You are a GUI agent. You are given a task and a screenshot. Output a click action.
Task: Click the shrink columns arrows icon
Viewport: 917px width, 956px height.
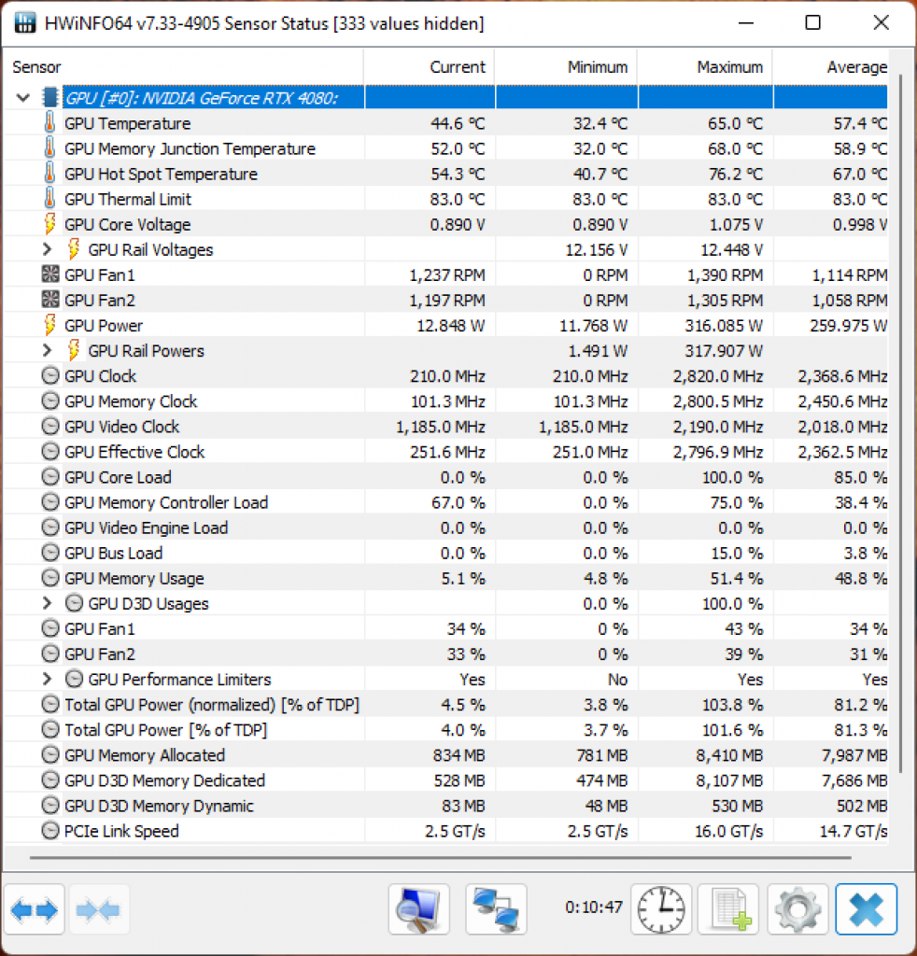point(98,909)
